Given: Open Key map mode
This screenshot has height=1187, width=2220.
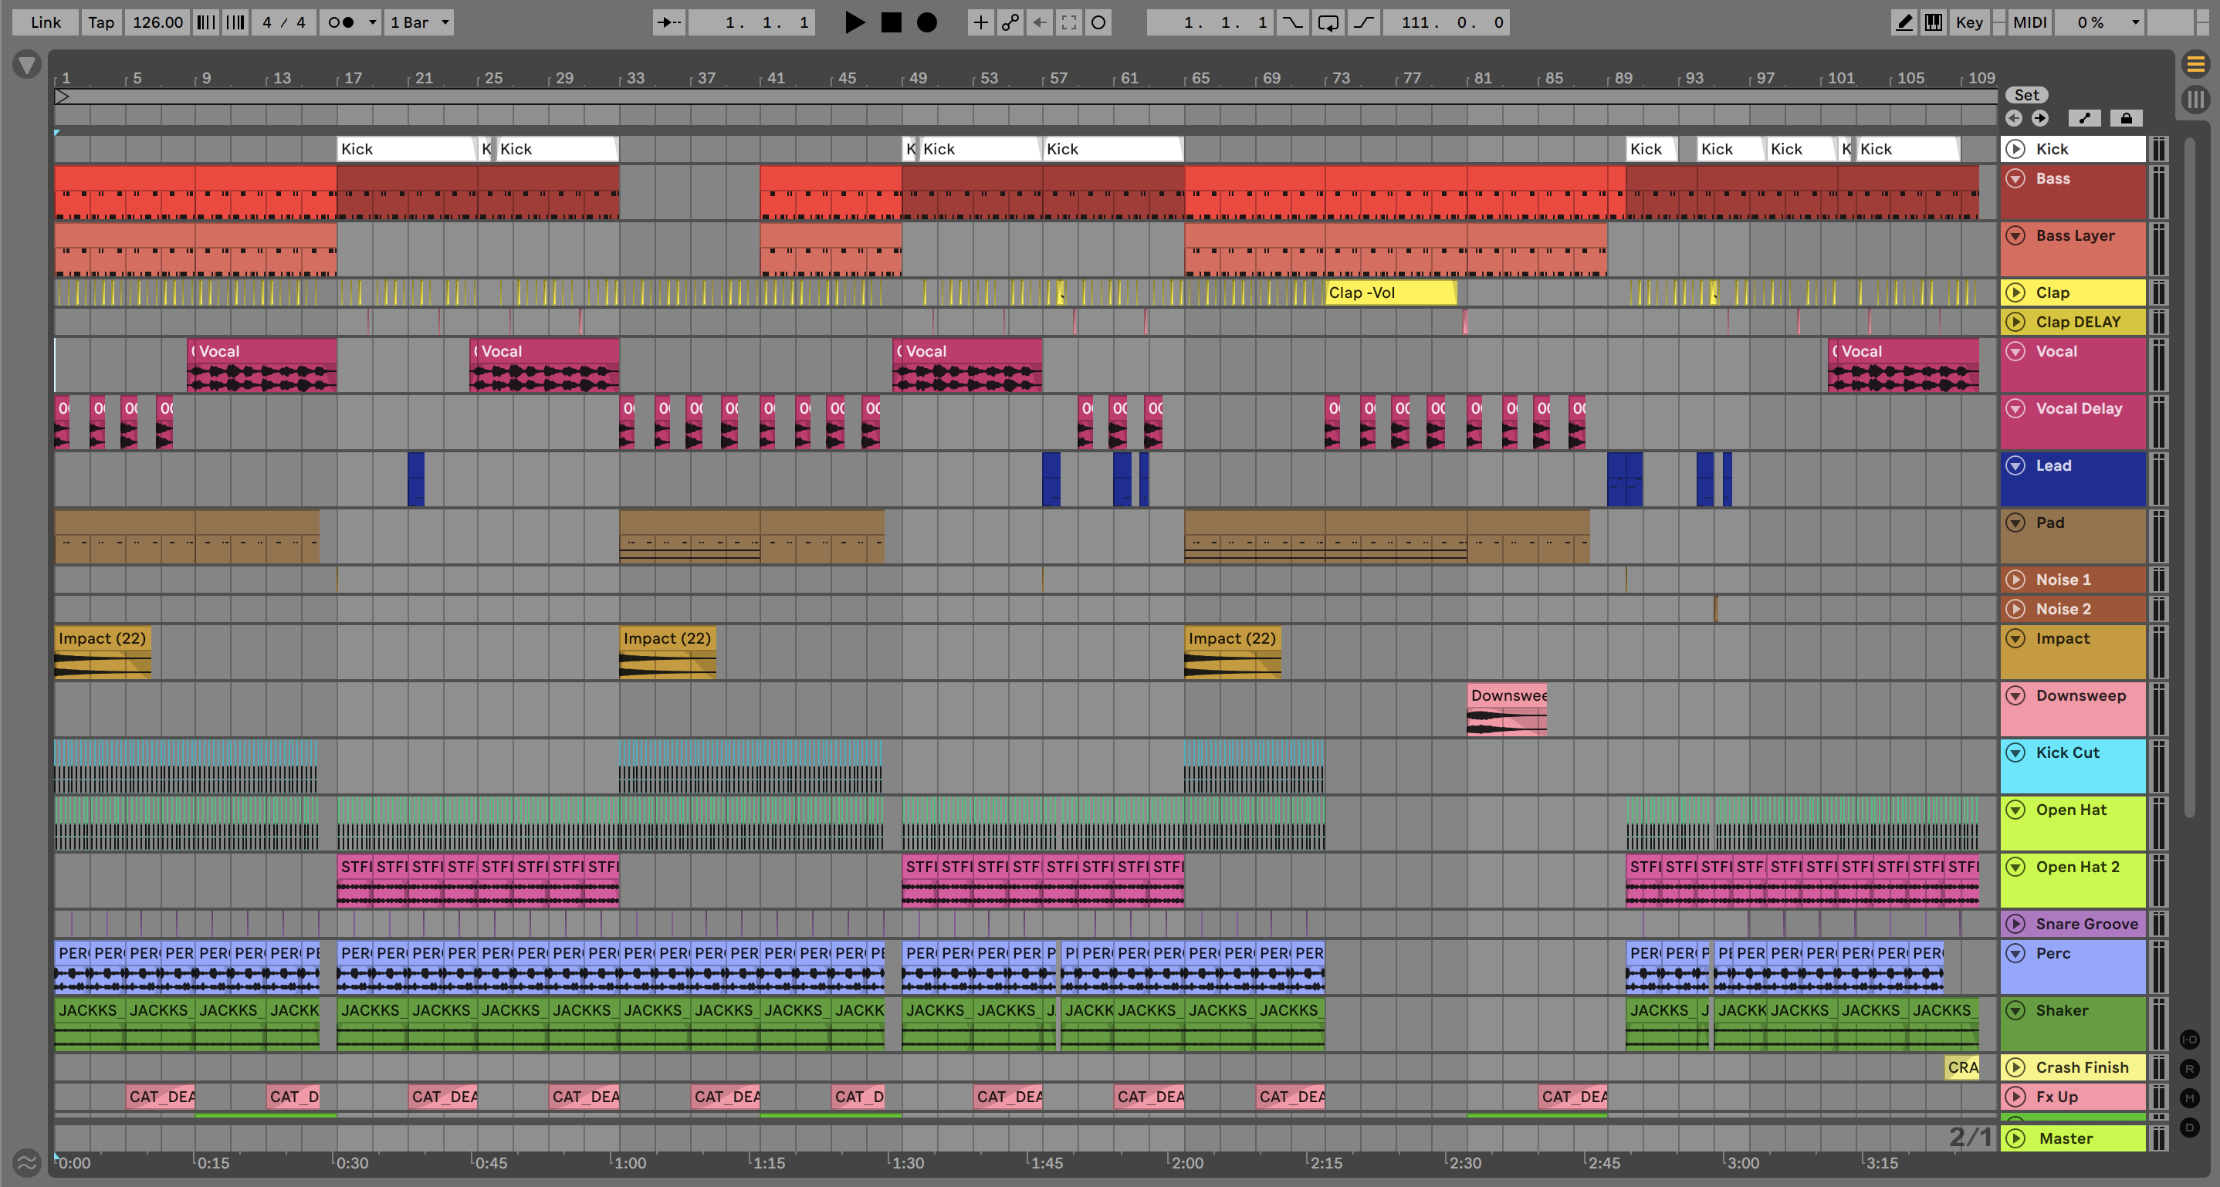Looking at the screenshot, I should point(1968,22).
